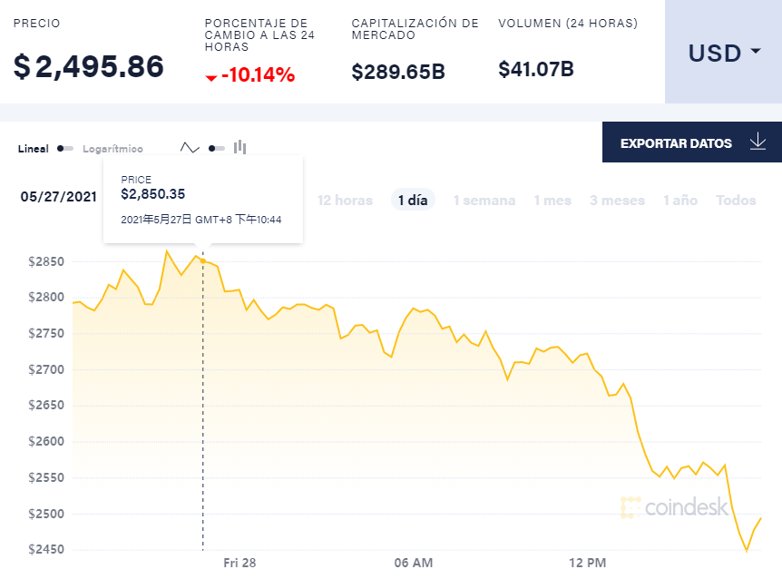
Task: Select the 1 día range tab
Action: (x=413, y=201)
